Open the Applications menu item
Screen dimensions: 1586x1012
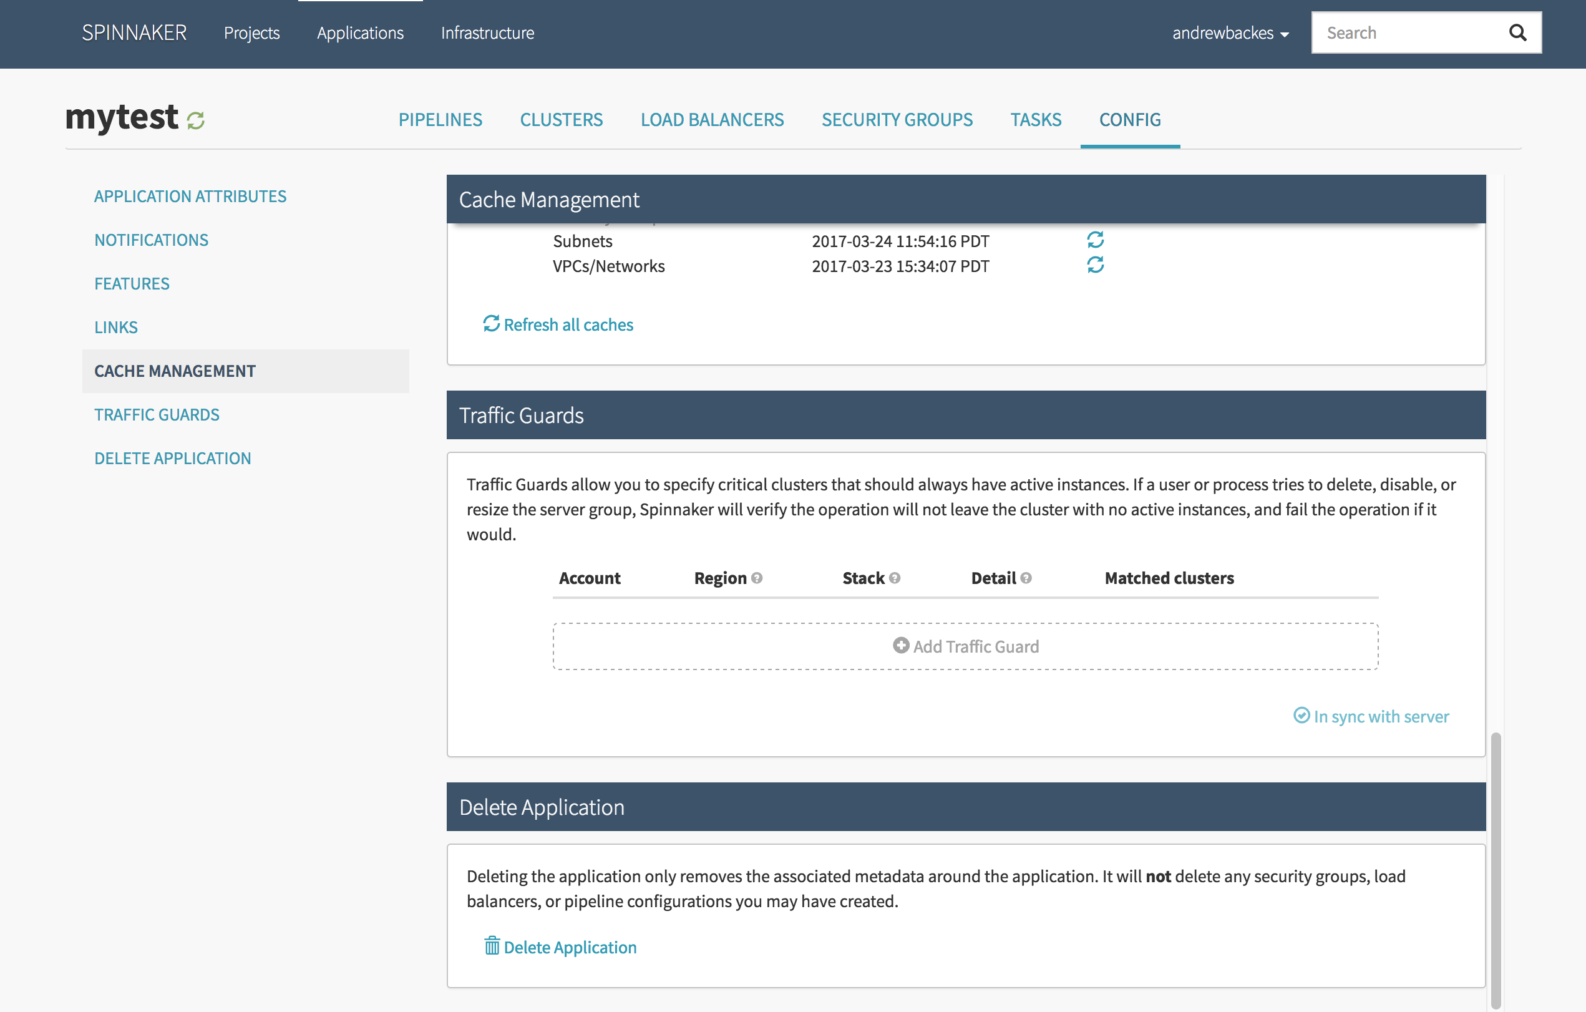(x=359, y=33)
